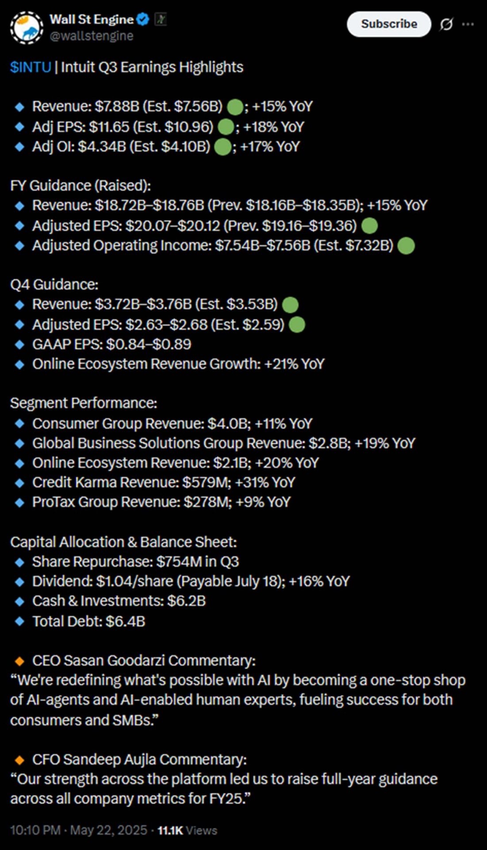Screen dimensions: 487x850
Task: Click the 11.1K Views count
Action: pyautogui.click(x=188, y=831)
